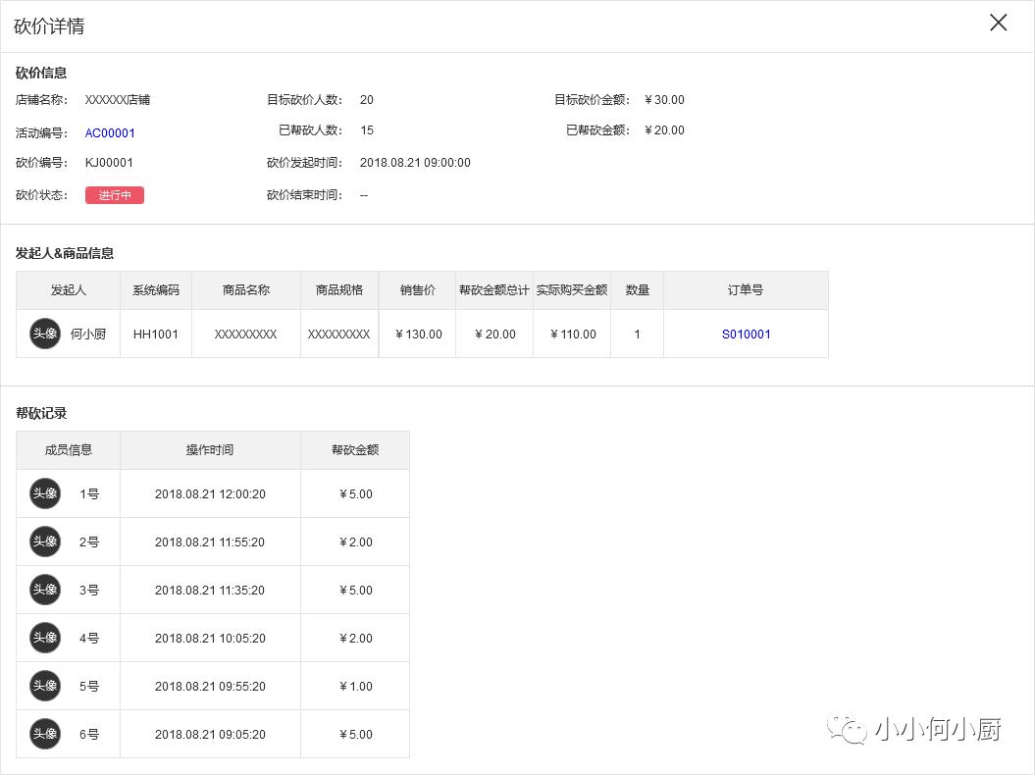Click member 6号's avatar icon
The height and width of the screenshot is (775, 1035).
point(44,734)
